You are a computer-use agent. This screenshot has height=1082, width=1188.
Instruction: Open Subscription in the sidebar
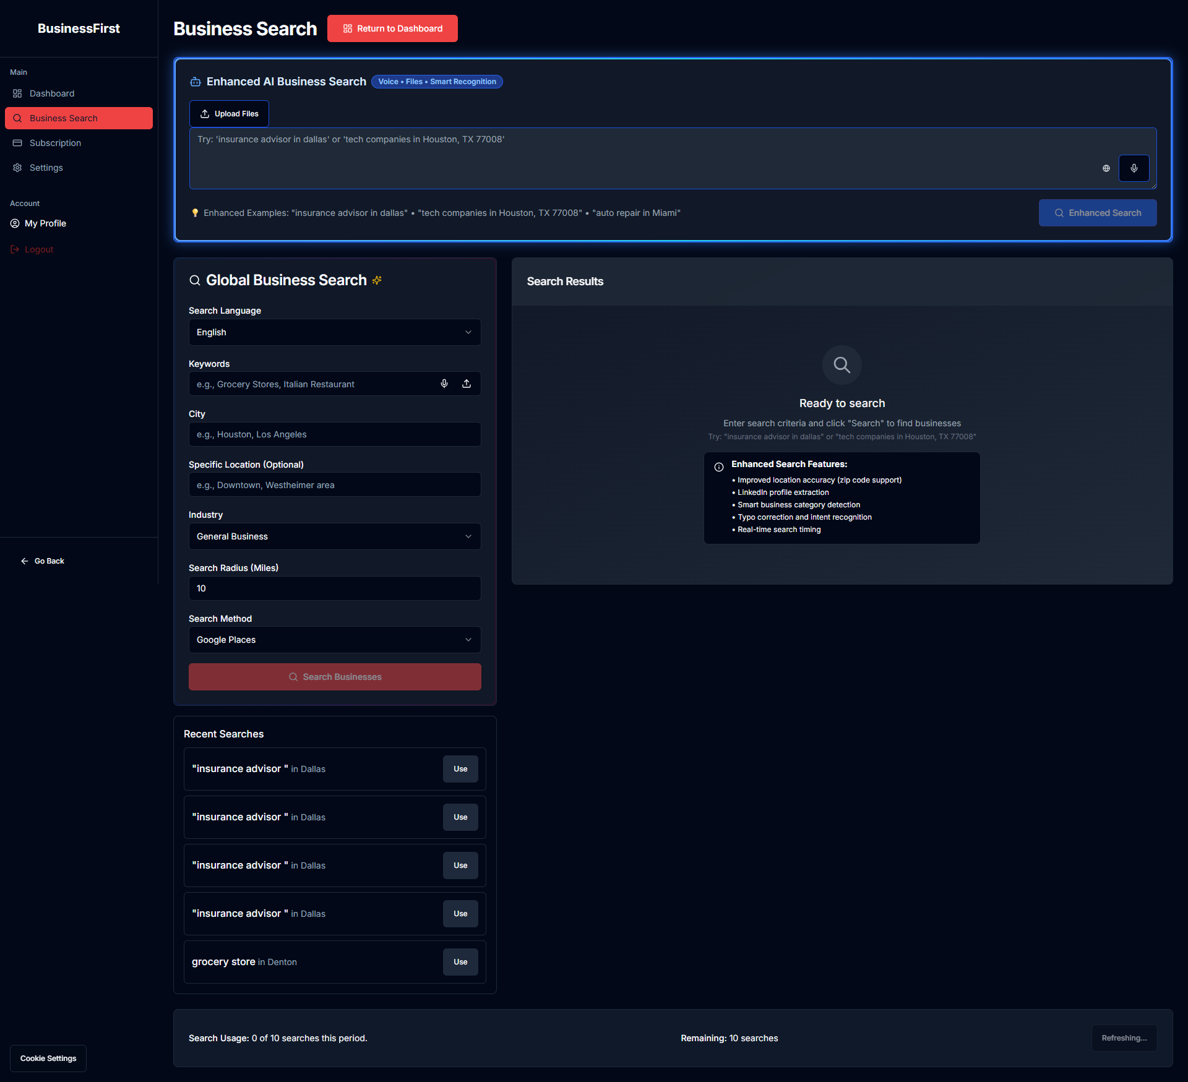[79, 143]
